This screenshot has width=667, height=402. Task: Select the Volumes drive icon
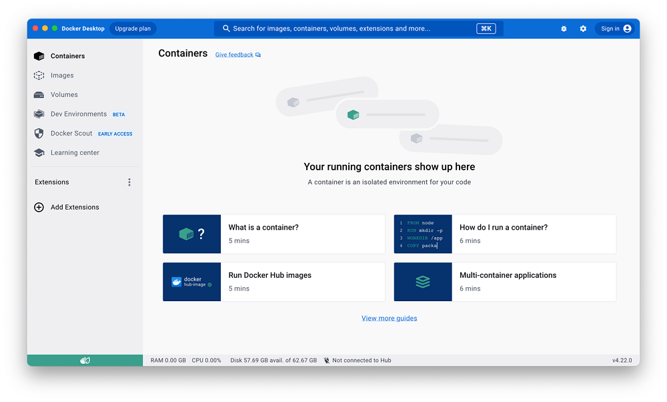pyautogui.click(x=39, y=95)
